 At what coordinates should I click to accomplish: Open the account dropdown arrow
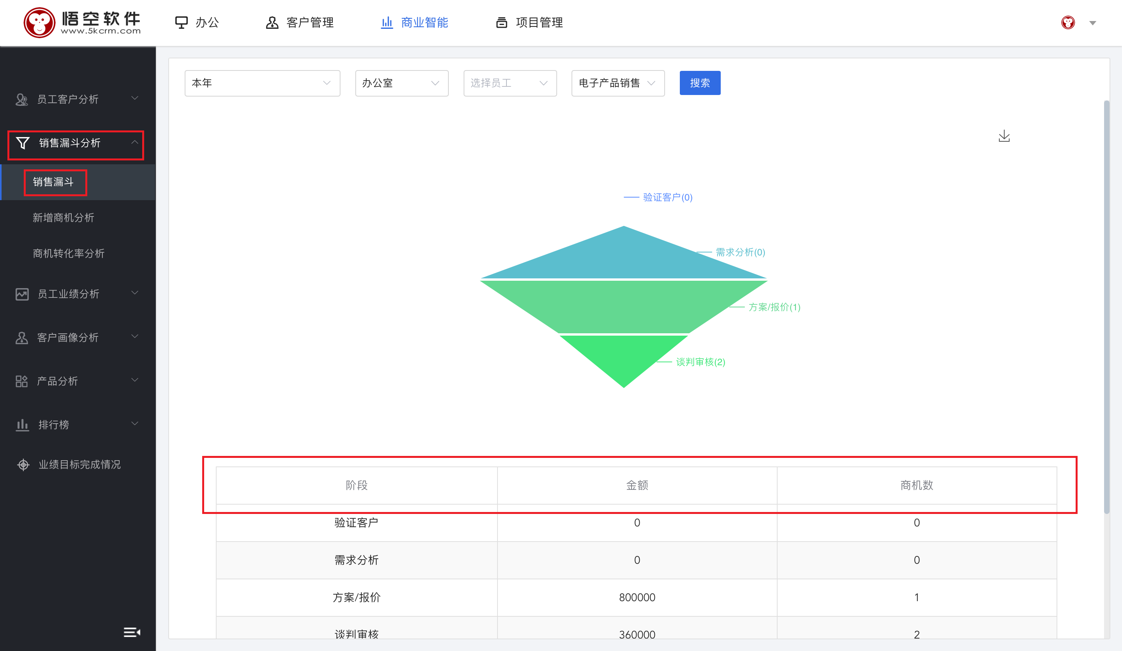point(1093,23)
